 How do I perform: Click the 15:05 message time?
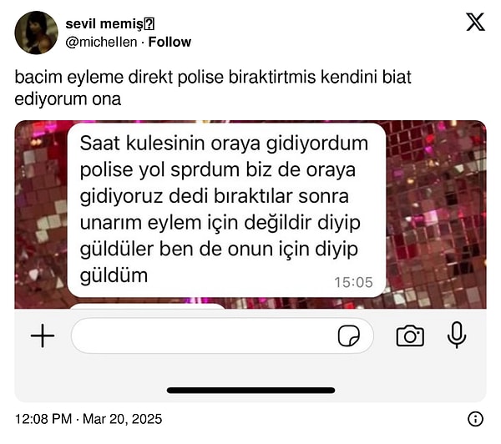pos(353,282)
